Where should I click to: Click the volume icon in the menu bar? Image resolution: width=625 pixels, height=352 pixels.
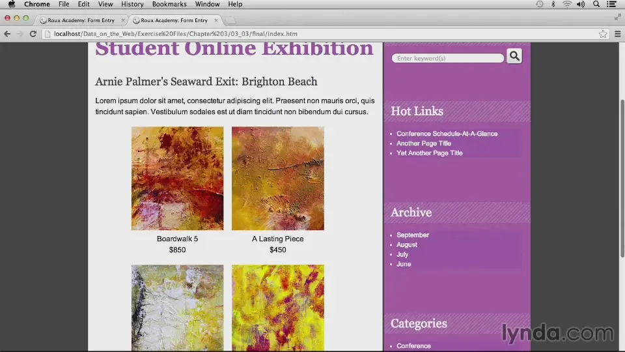pos(581,4)
